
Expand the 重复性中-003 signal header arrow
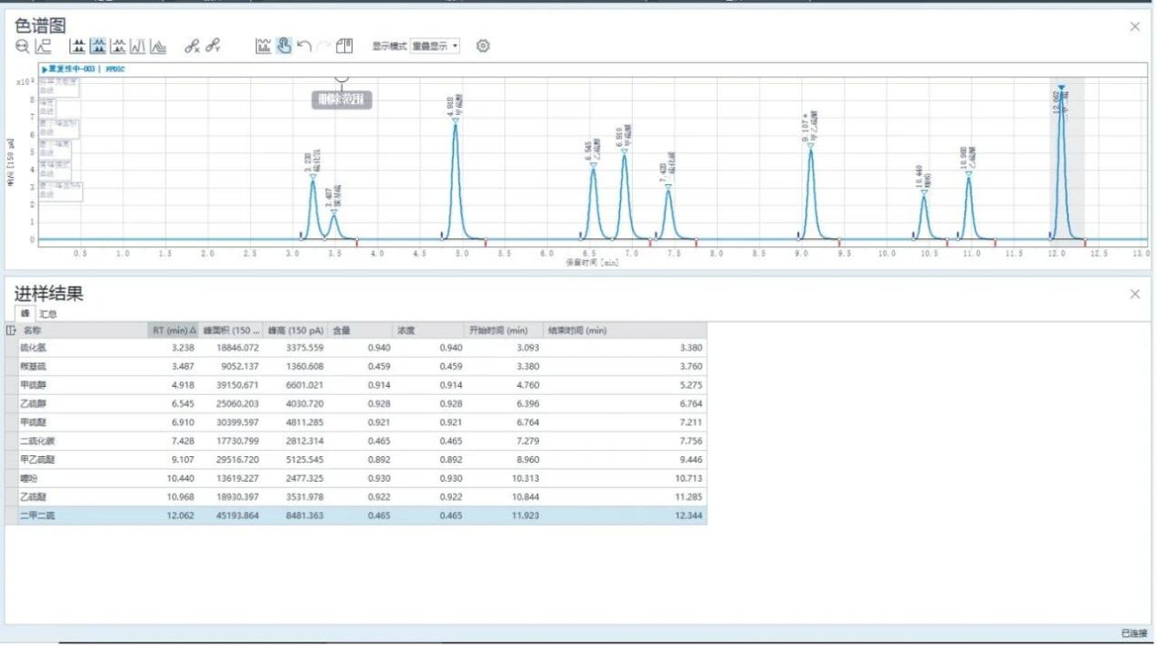[x=44, y=68]
